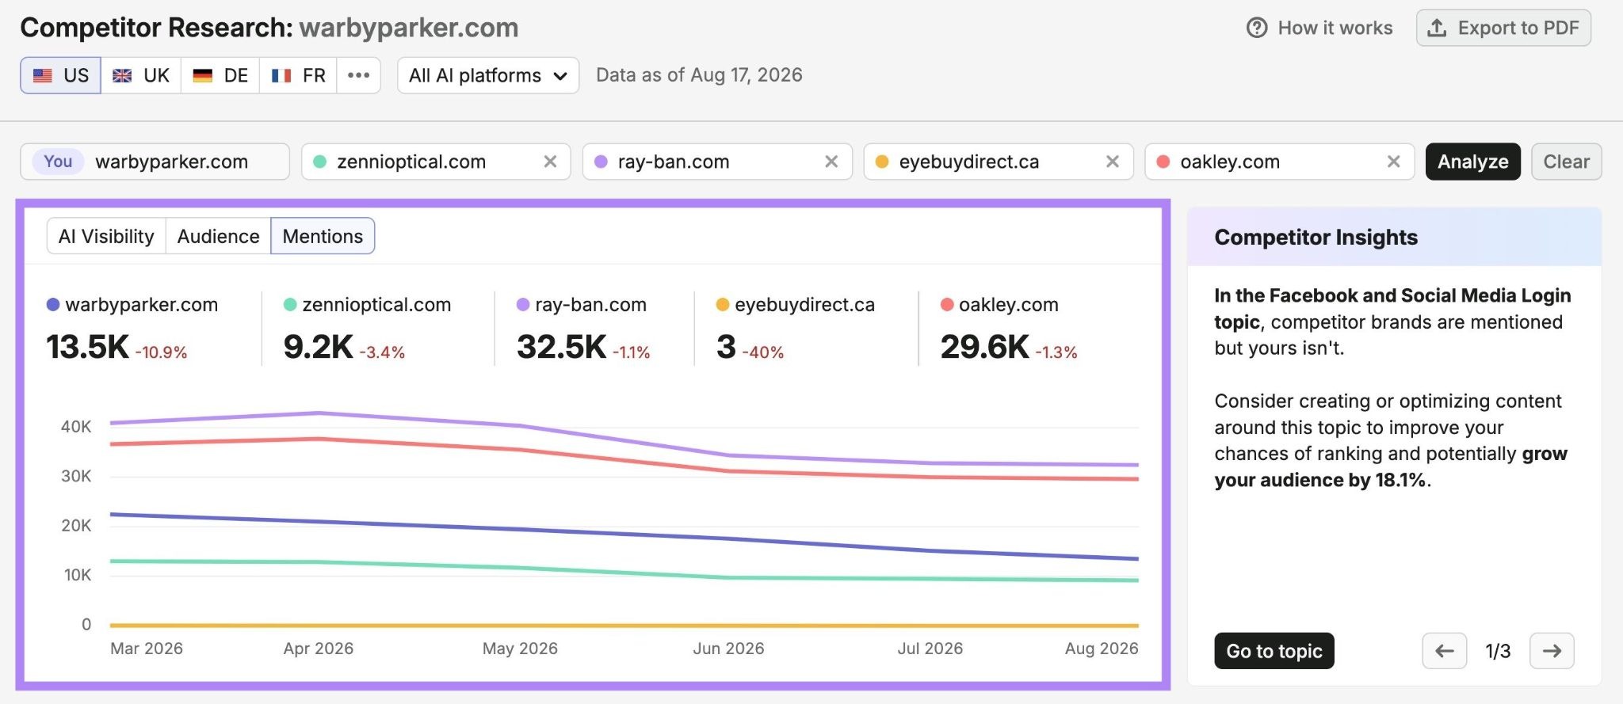
Task: Select UK flag icon
Action: (122, 76)
